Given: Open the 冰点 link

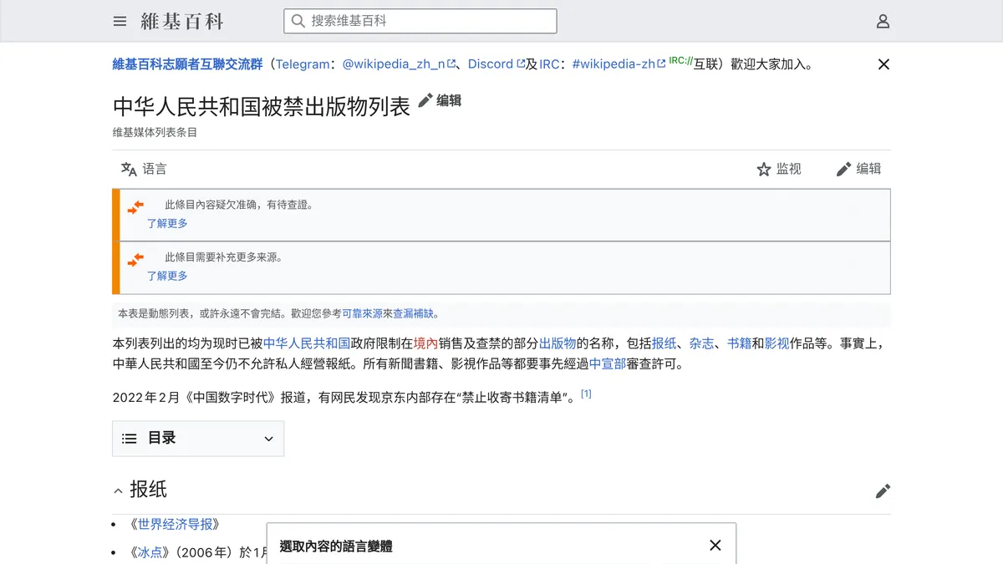Looking at the screenshot, I should click(150, 552).
